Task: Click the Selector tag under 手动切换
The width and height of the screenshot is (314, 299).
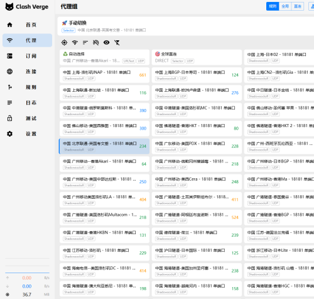Action: point(68,30)
